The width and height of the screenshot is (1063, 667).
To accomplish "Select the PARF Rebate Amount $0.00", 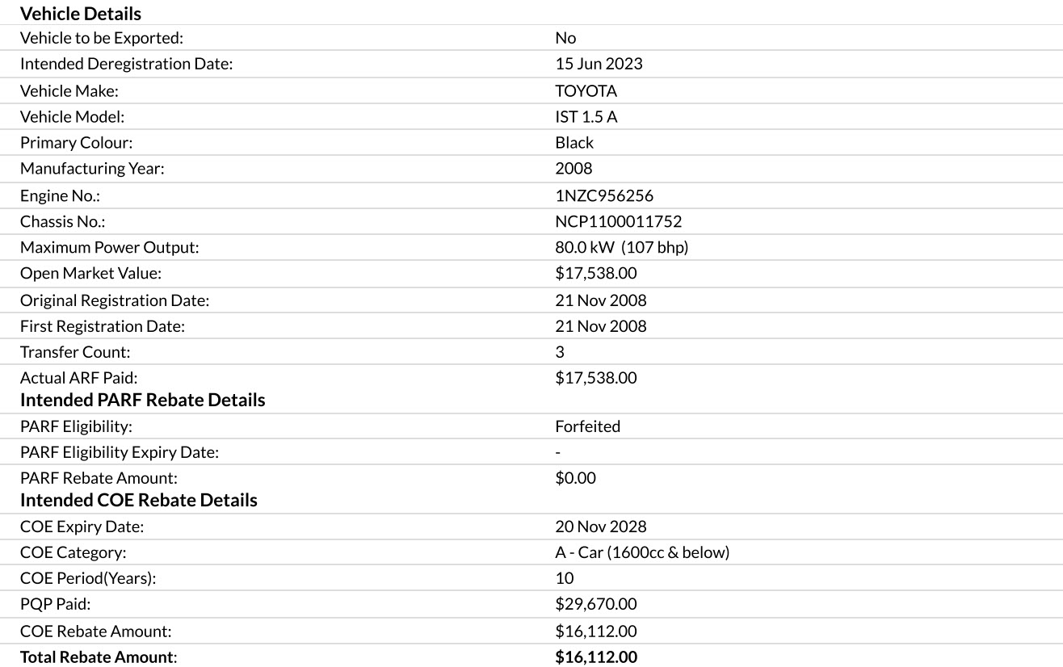I will click(575, 478).
